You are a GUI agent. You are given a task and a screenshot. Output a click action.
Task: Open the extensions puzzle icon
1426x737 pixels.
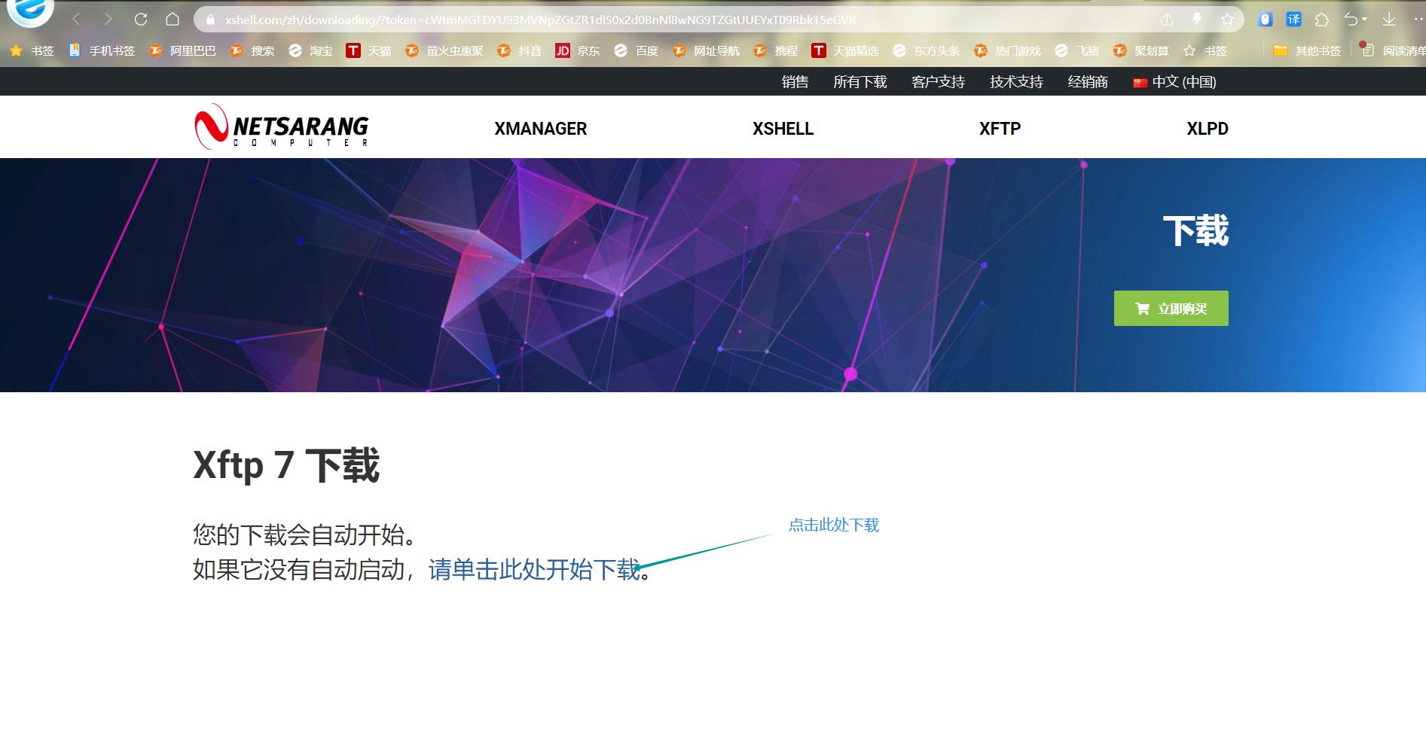[x=1321, y=20]
